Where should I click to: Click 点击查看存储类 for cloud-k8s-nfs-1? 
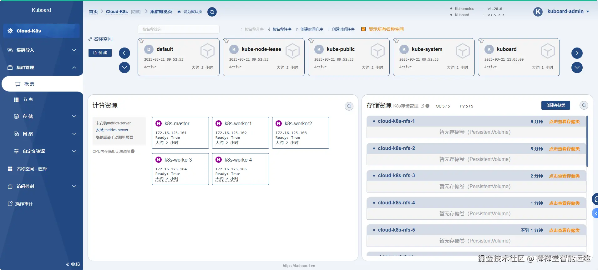click(x=565, y=122)
